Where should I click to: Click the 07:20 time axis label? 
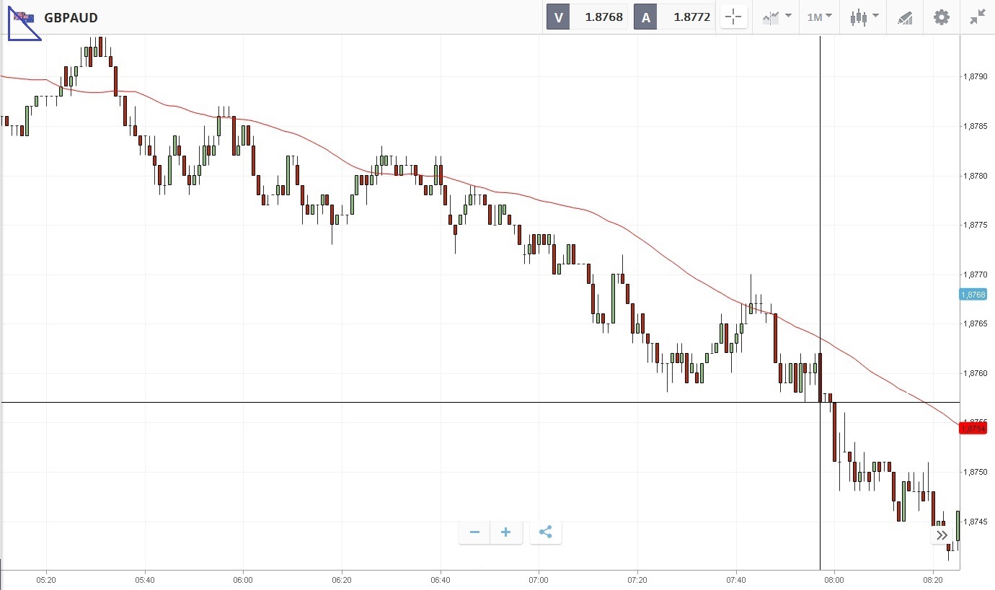(x=637, y=579)
